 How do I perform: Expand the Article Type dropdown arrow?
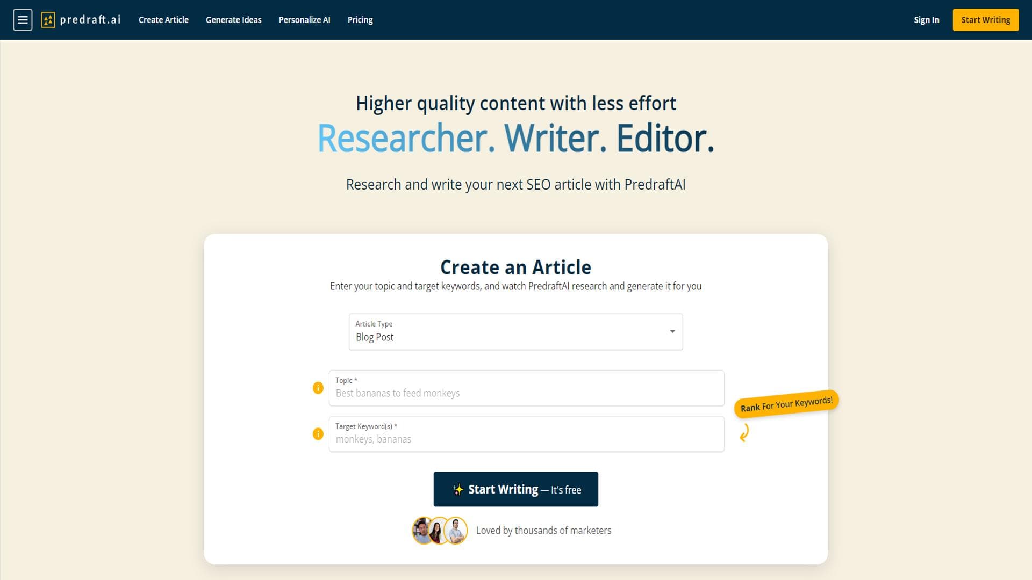(x=672, y=332)
